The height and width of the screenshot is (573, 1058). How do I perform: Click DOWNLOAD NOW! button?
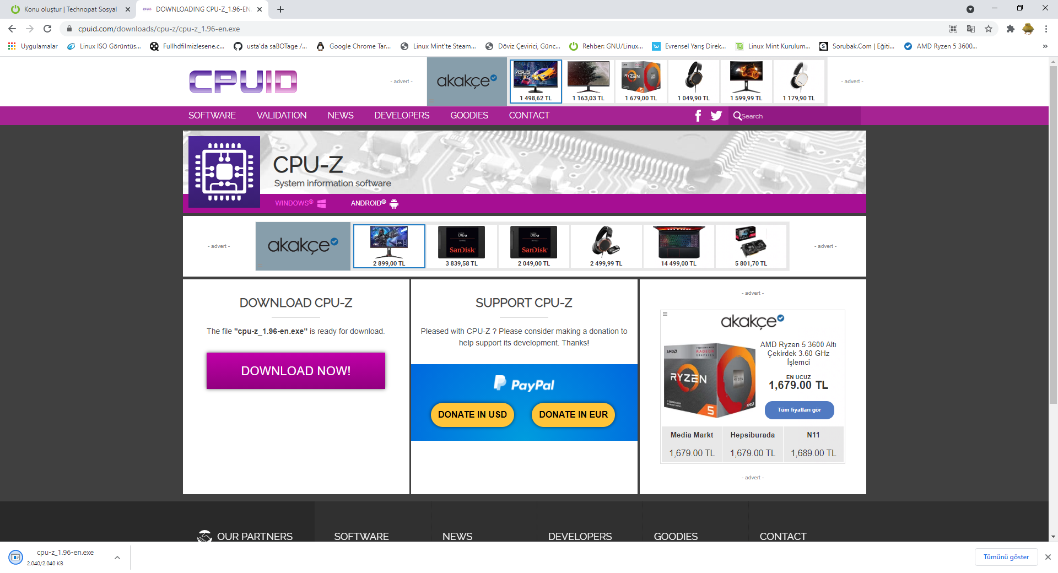296,371
